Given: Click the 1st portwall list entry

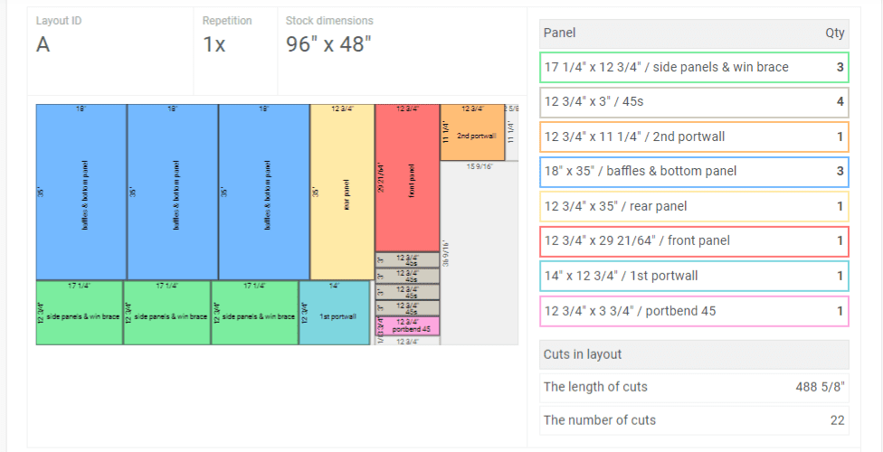Looking at the screenshot, I should click(694, 277).
